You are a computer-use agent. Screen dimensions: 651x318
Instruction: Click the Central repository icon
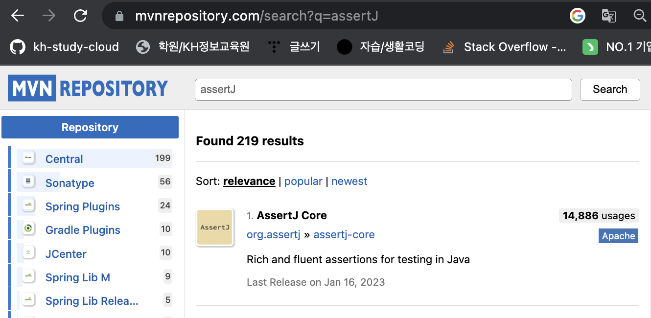point(28,159)
